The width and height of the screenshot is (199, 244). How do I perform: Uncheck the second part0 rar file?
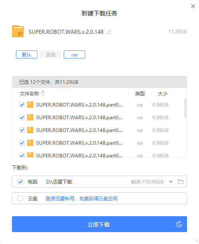tap(22, 117)
